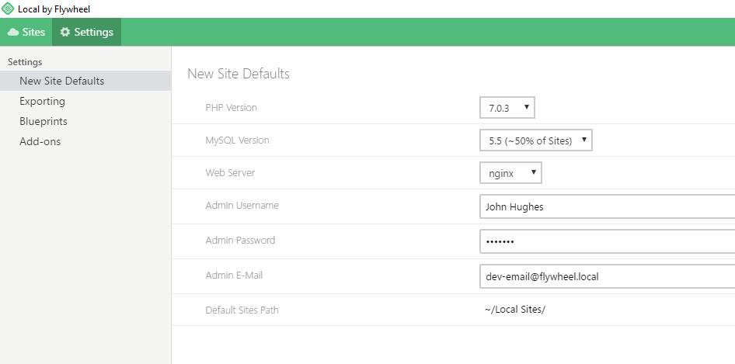Click the cloud icon beside Sites
735x364 pixels.
[x=13, y=32]
